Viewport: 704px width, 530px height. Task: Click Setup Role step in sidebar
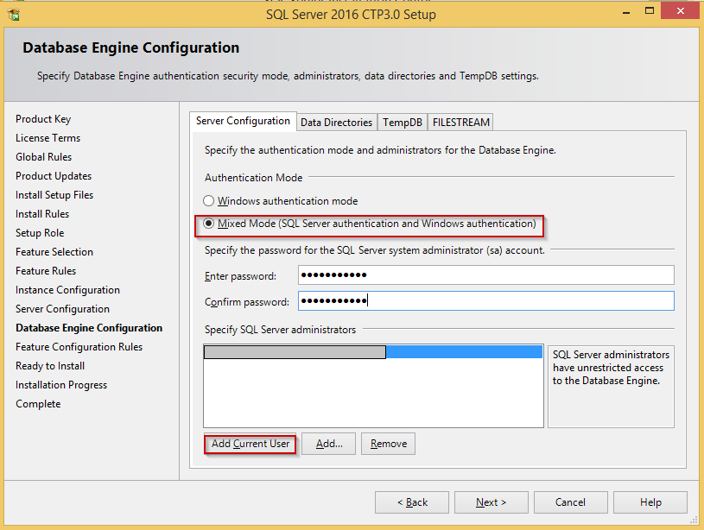pos(40,233)
